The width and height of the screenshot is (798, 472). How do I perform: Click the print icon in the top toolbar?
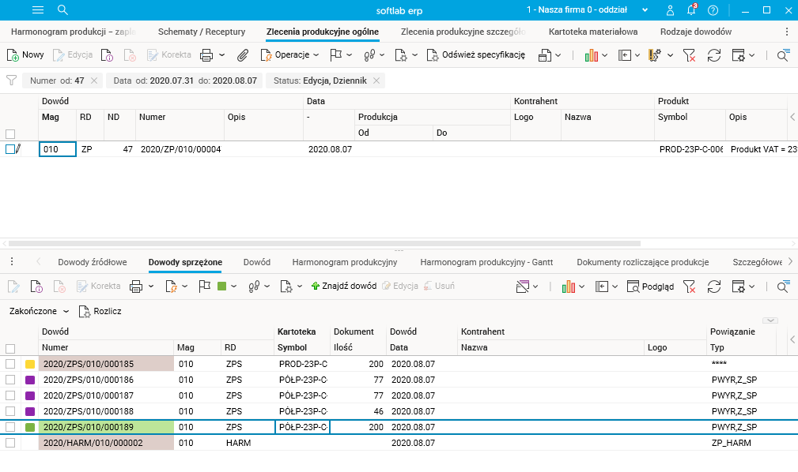[206, 55]
